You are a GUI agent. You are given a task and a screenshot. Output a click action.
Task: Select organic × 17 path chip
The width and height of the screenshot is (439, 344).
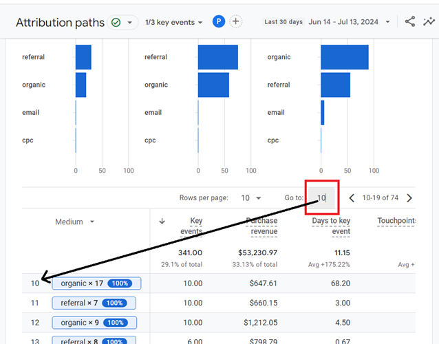[x=96, y=283]
